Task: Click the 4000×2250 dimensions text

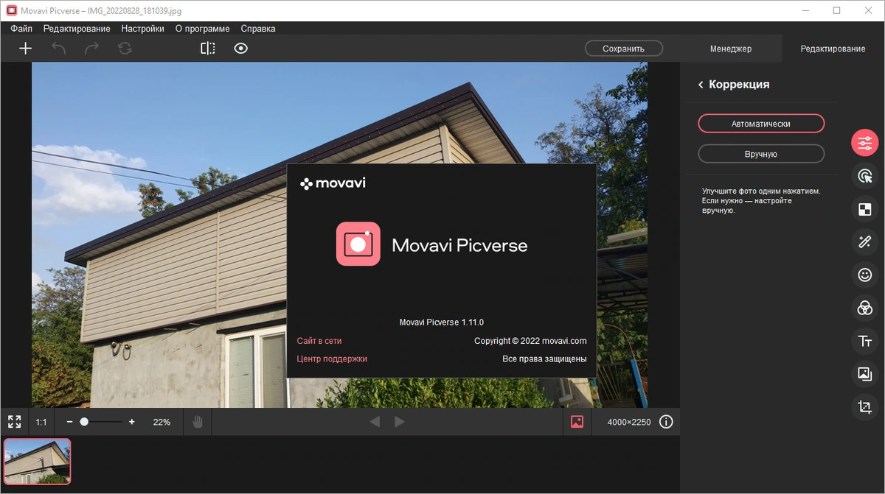Action: click(x=629, y=422)
